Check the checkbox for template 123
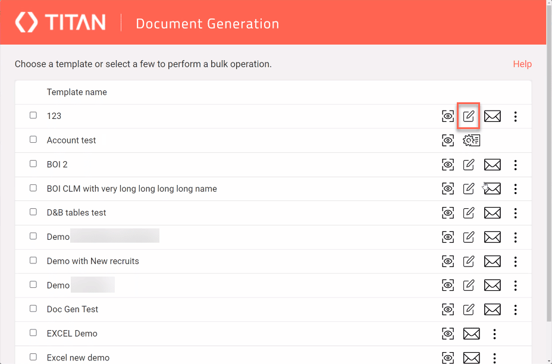This screenshot has width=552, height=364. coord(33,115)
